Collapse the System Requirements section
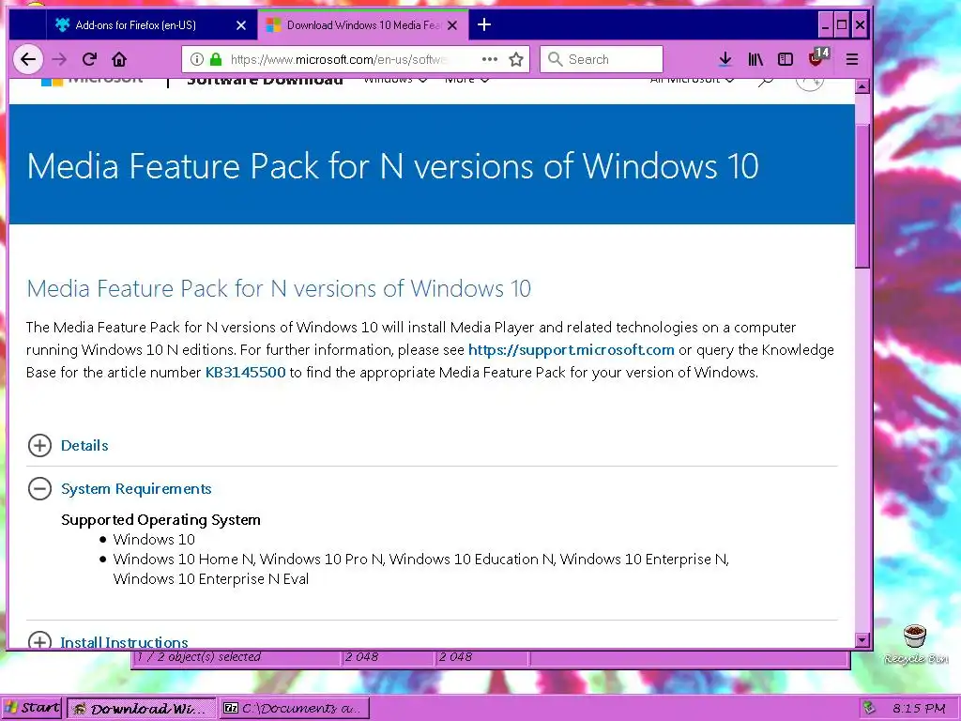This screenshot has width=961, height=721. [39, 488]
